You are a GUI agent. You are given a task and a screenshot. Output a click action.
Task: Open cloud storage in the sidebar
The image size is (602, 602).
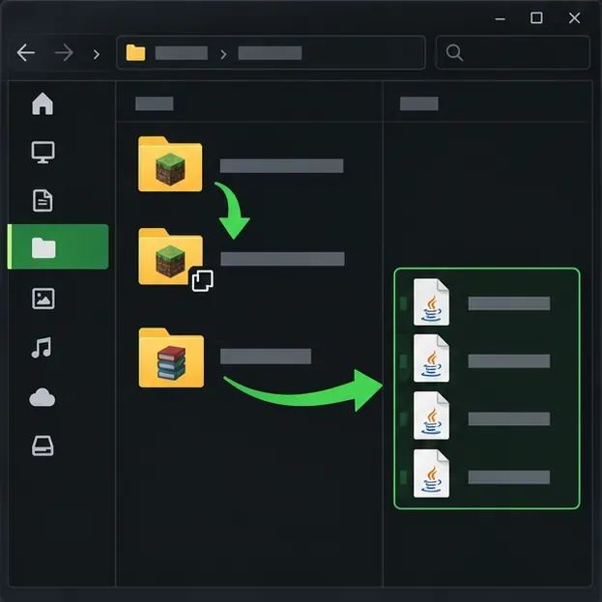click(43, 397)
